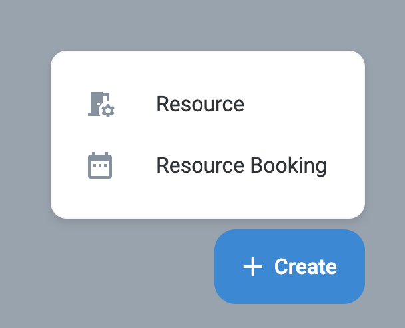Toggle the Create floating action button
The image size is (405, 328).
tap(290, 267)
